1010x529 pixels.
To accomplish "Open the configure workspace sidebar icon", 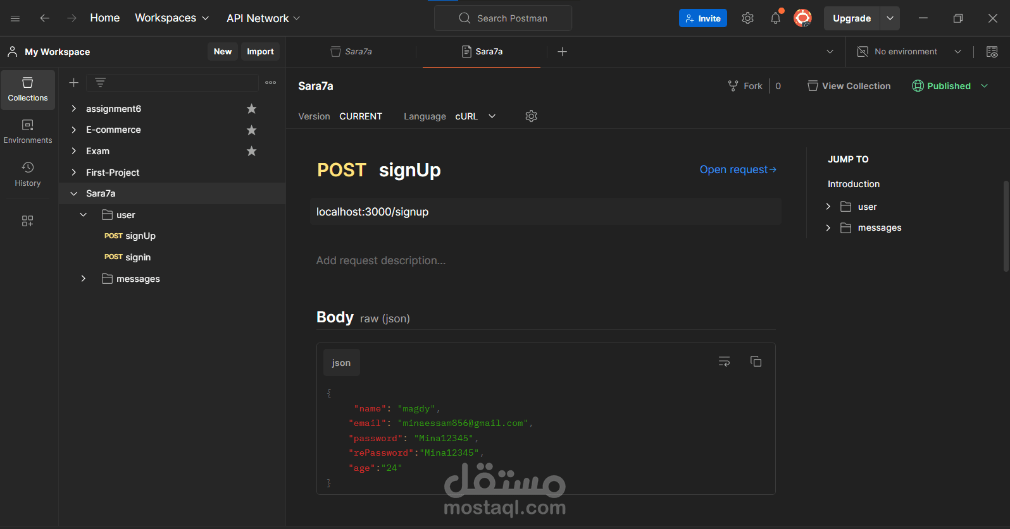I will pos(27,221).
